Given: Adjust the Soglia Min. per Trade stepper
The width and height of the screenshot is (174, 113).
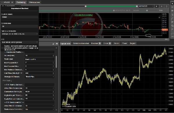Looking at the screenshot, I should pos(53,95).
